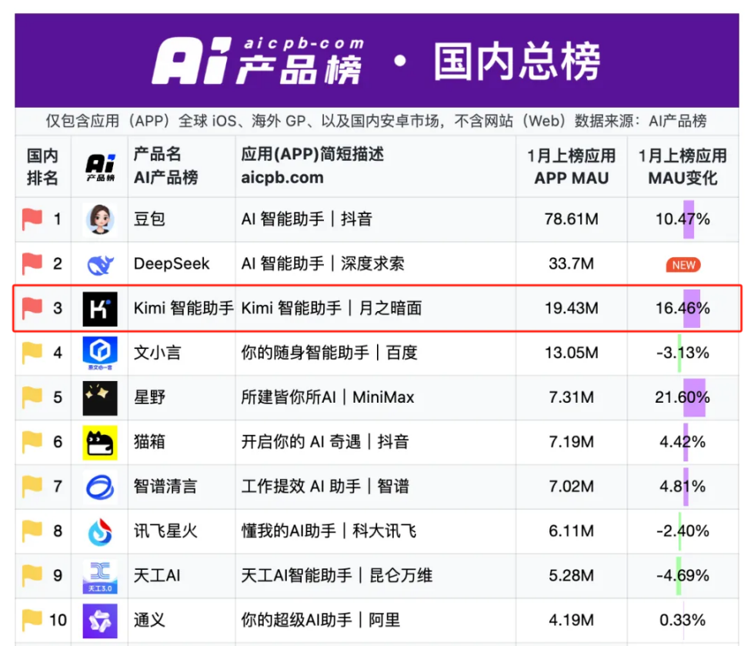This screenshot has height=646, width=754.
Task: Click the 智谱清言 blue ring icon
Action: coord(100,487)
